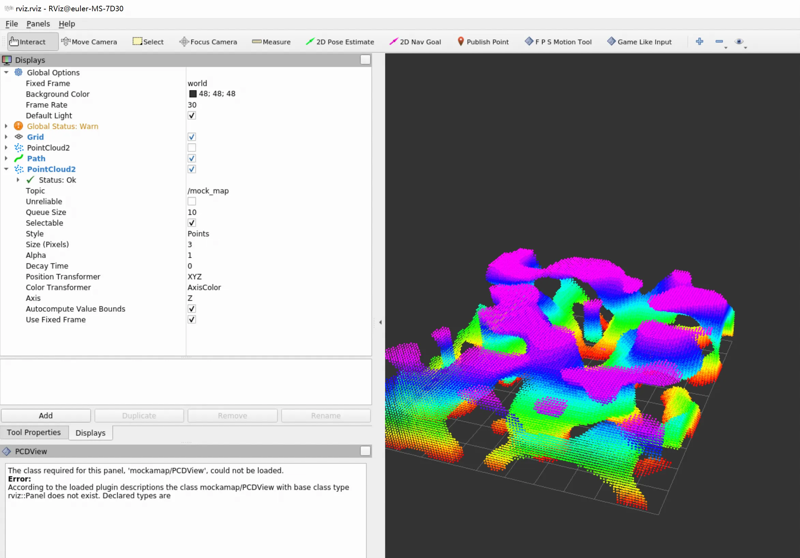Edit the Fixed Frame value world

click(279, 83)
